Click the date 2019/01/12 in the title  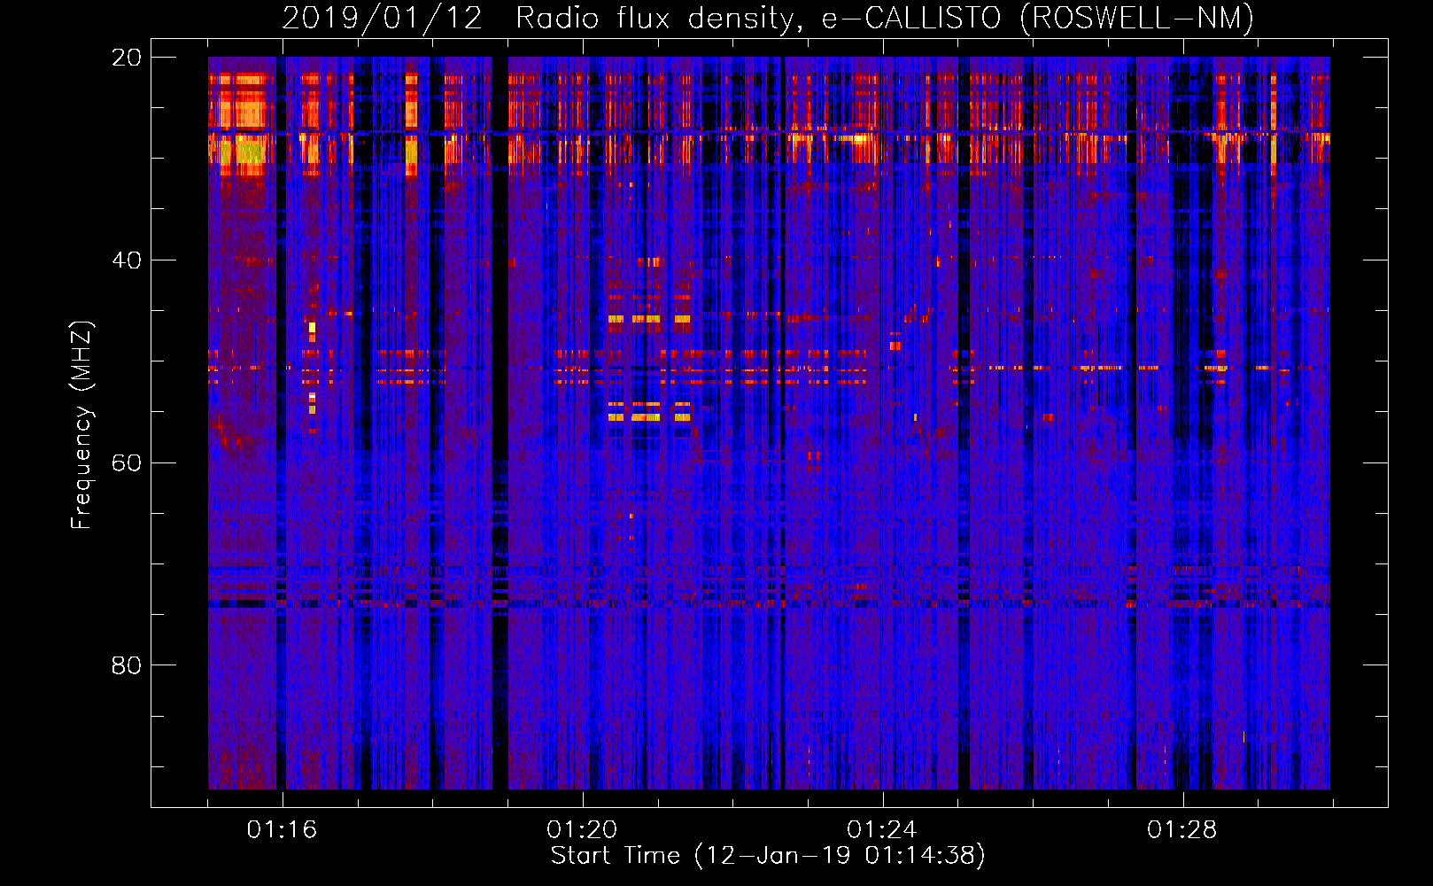382,19
